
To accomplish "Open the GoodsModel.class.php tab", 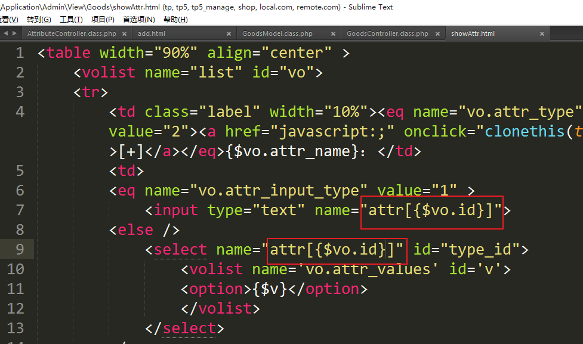I will [277, 34].
